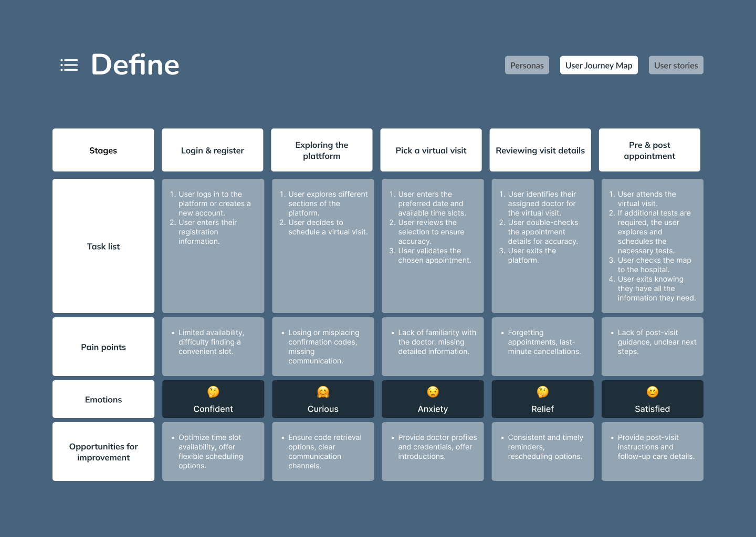
Task: Click the Opportunities for improvement row label
Action: (103, 452)
